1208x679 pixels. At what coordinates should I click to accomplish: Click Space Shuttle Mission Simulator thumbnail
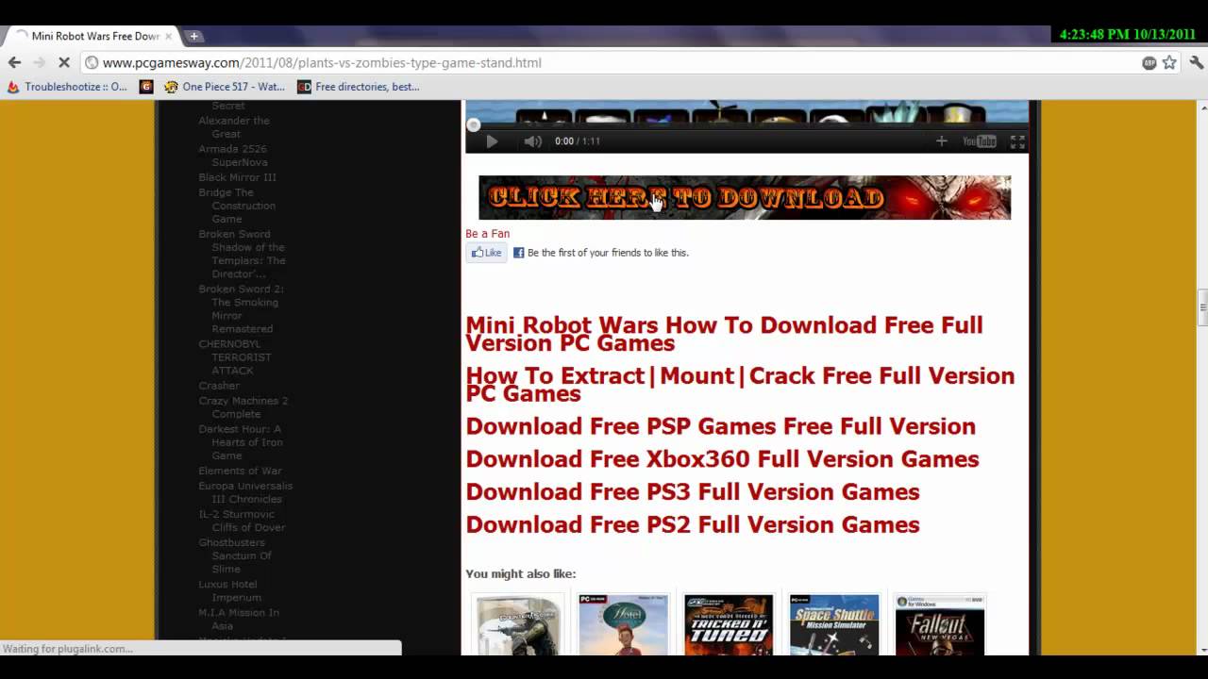(834, 624)
